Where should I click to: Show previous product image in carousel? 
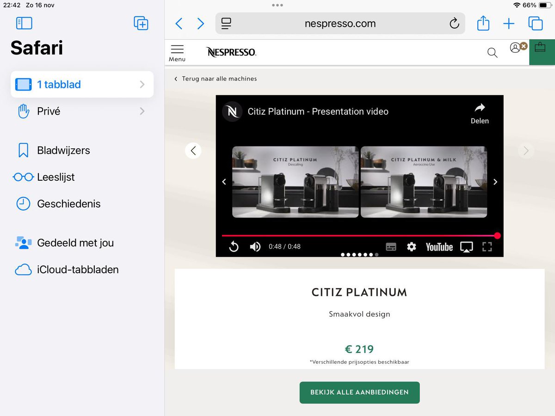click(x=193, y=151)
